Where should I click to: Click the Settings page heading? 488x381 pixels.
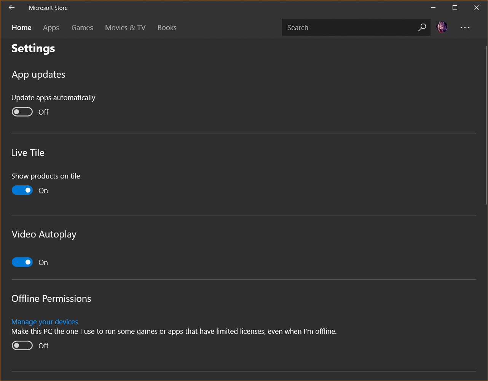point(33,48)
